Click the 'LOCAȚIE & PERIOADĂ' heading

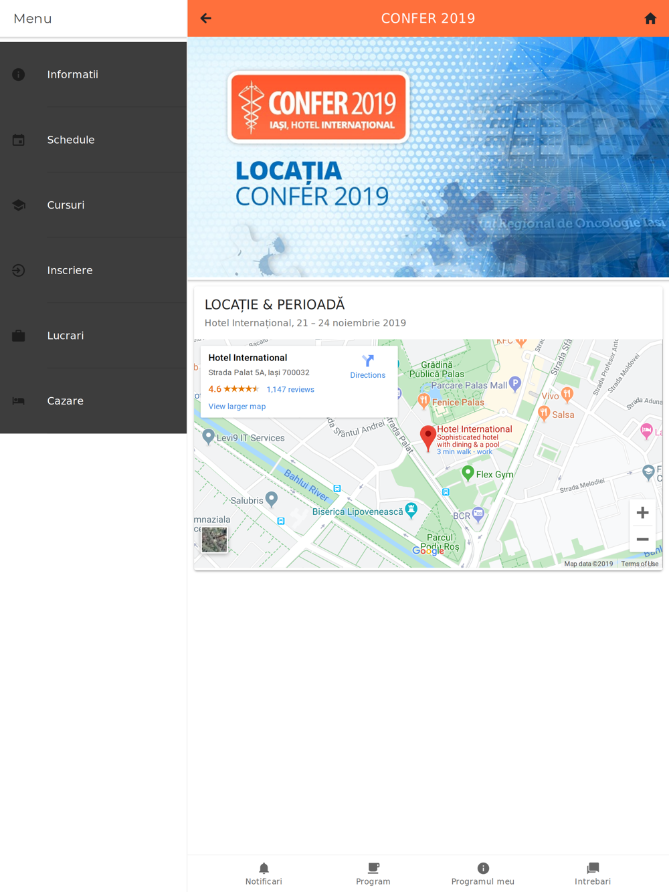[x=274, y=304]
